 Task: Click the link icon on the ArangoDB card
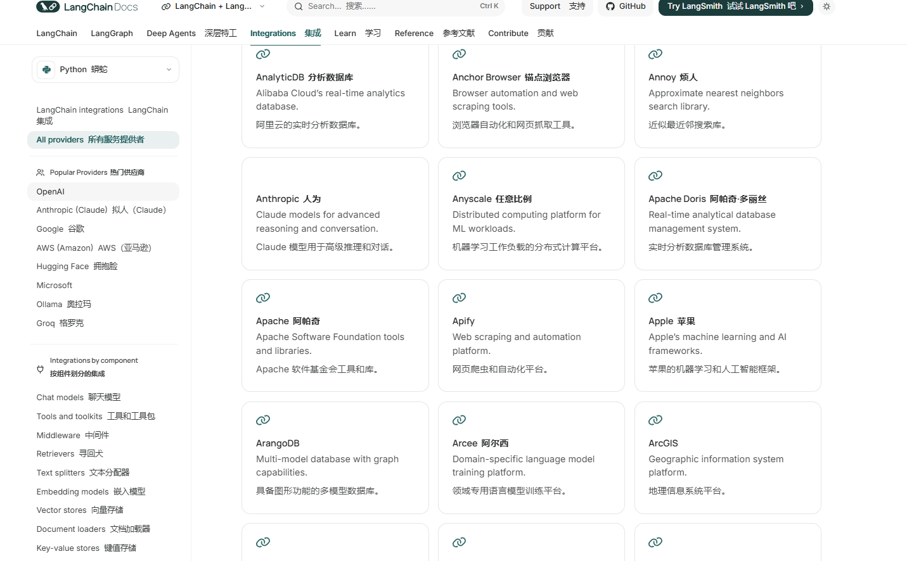tap(263, 420)
